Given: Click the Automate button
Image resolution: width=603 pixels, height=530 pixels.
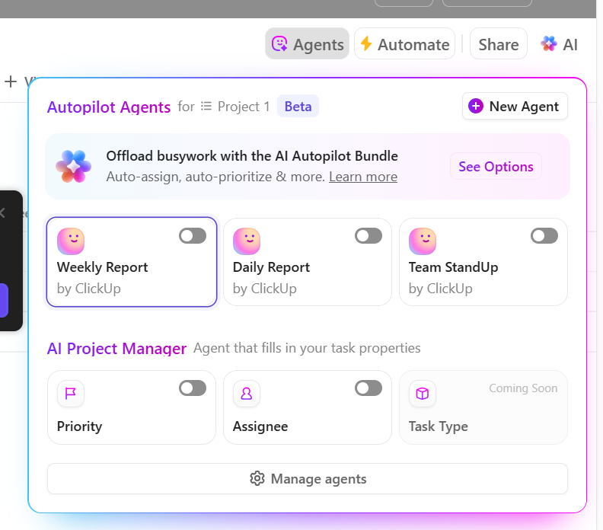Looking at the screenshot, I should pos(404,44).
